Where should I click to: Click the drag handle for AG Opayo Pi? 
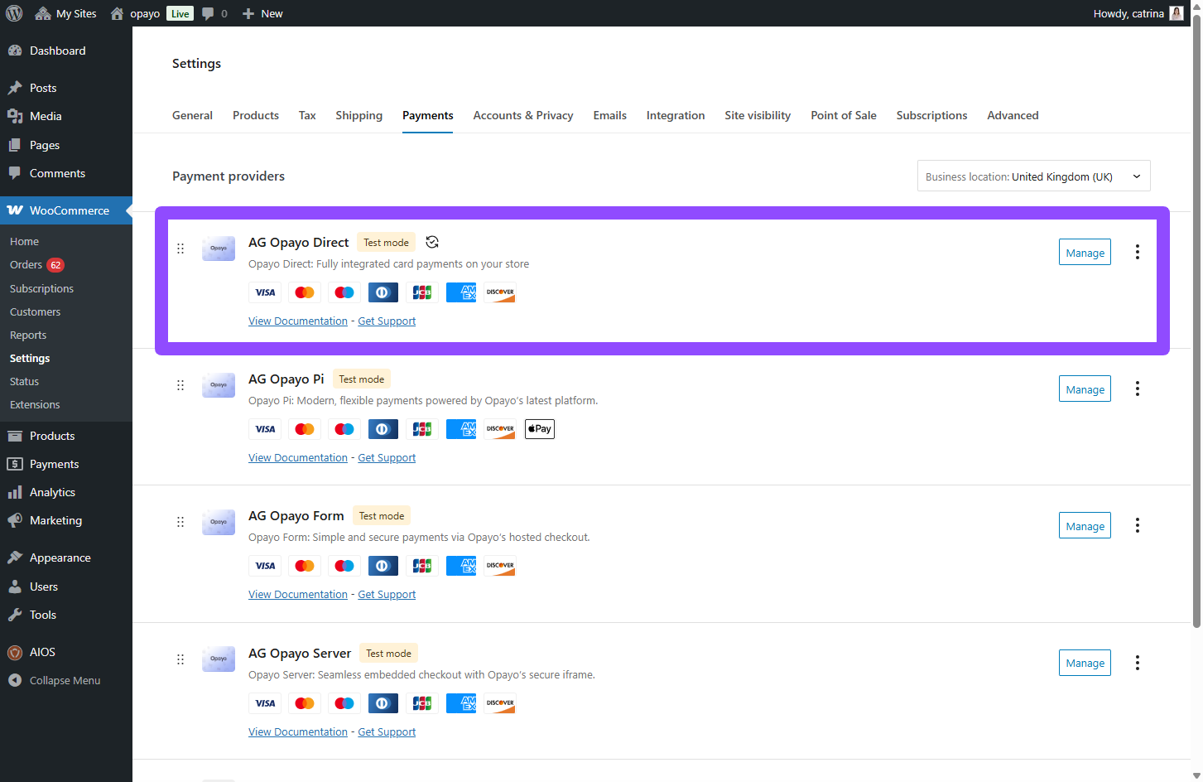[180, 385]
